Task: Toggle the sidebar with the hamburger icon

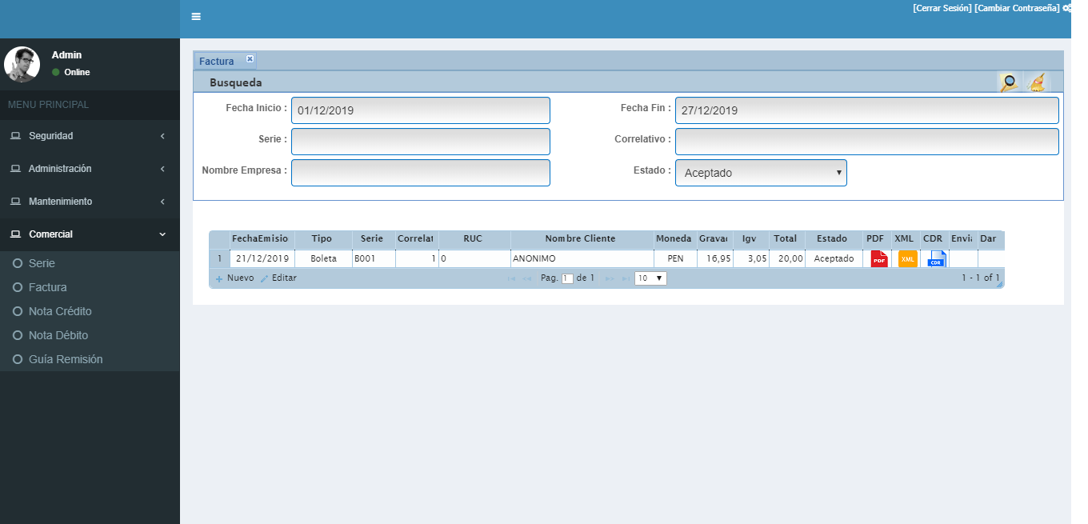Action: tap(196, 17)
